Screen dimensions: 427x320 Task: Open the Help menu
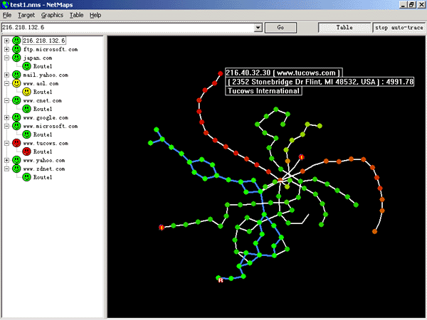pos(95,15)
